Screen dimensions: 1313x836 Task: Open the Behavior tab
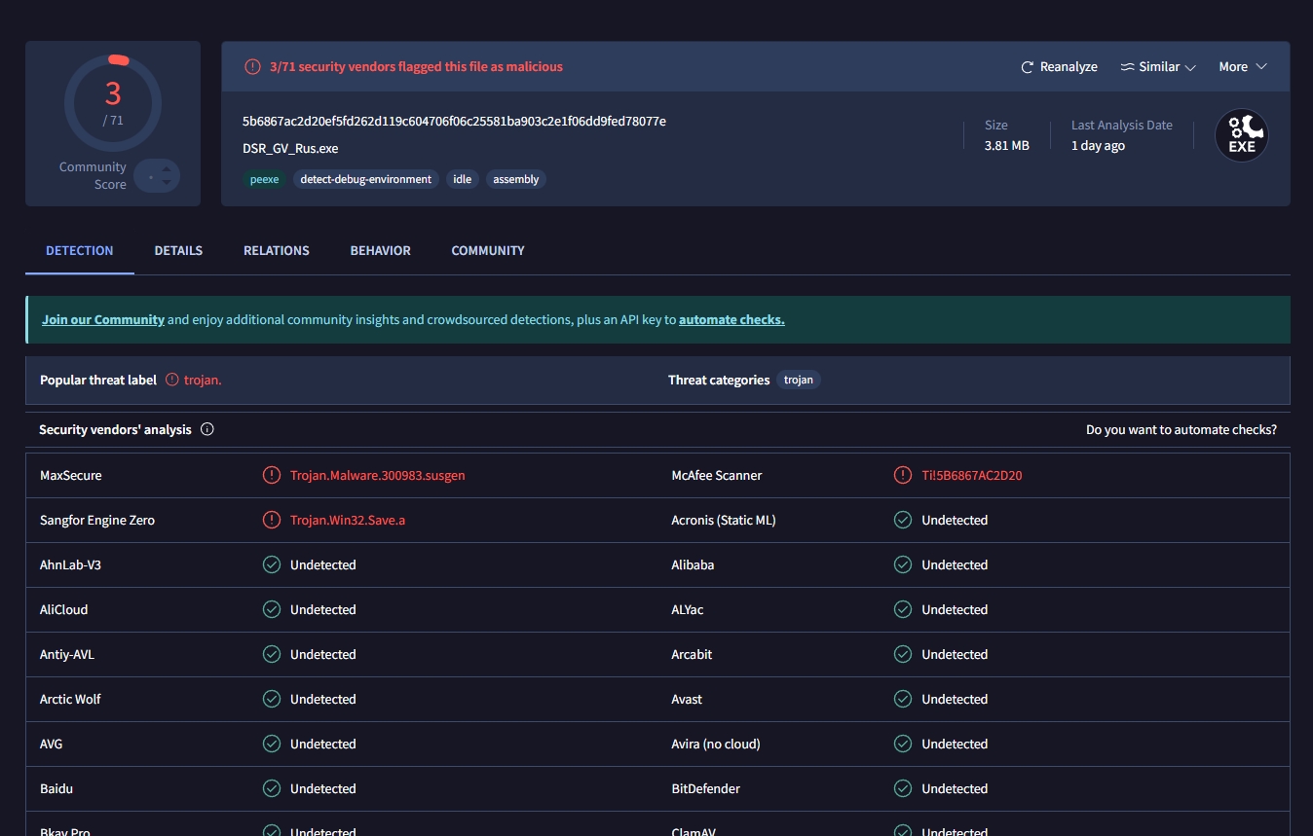[380, 250]
